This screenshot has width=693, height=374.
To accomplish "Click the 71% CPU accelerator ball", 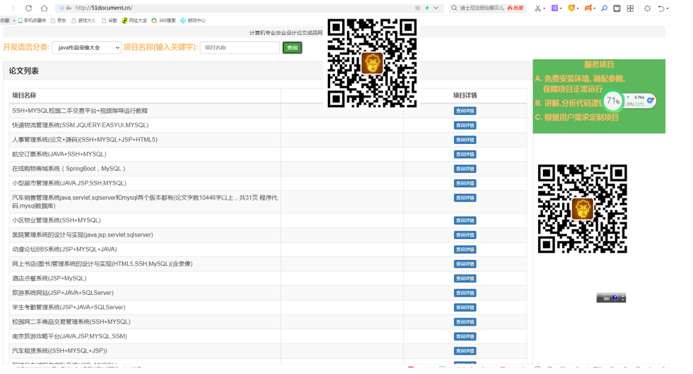I will 613,101.
